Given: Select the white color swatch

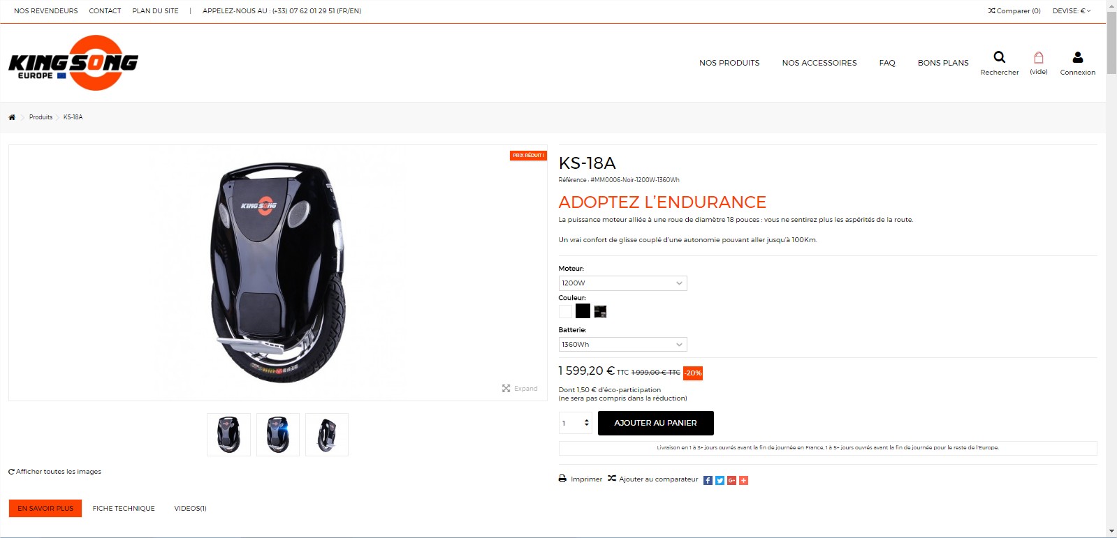Looking at the screenshot, I should [x=566, y=311].
